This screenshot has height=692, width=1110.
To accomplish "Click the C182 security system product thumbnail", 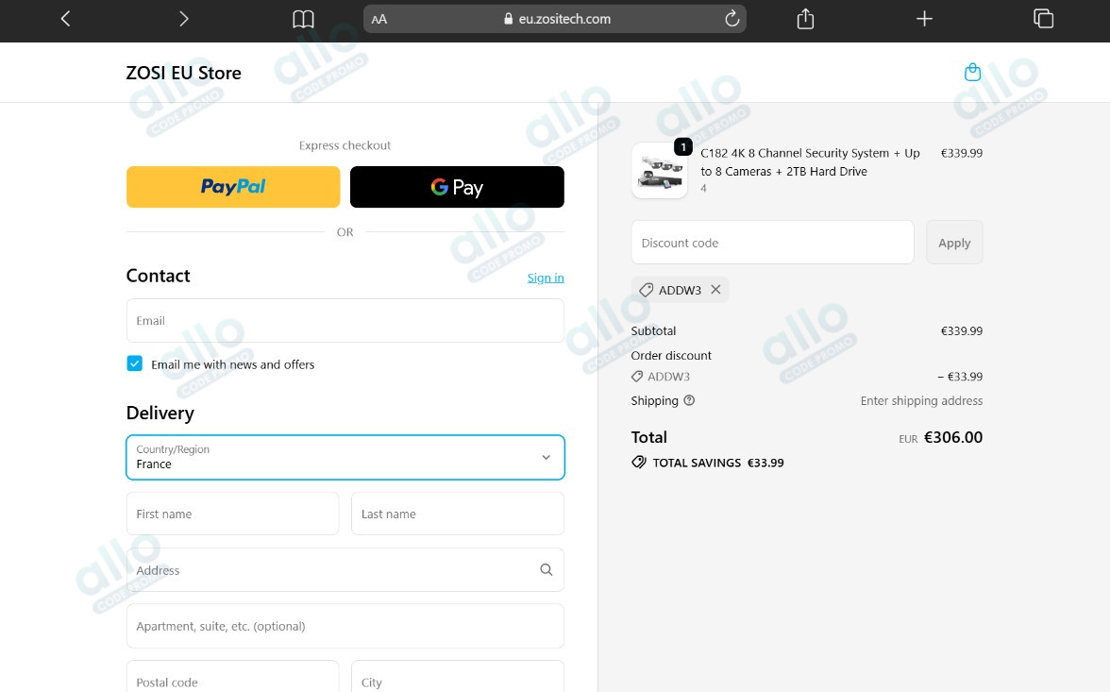I will 659,171.
